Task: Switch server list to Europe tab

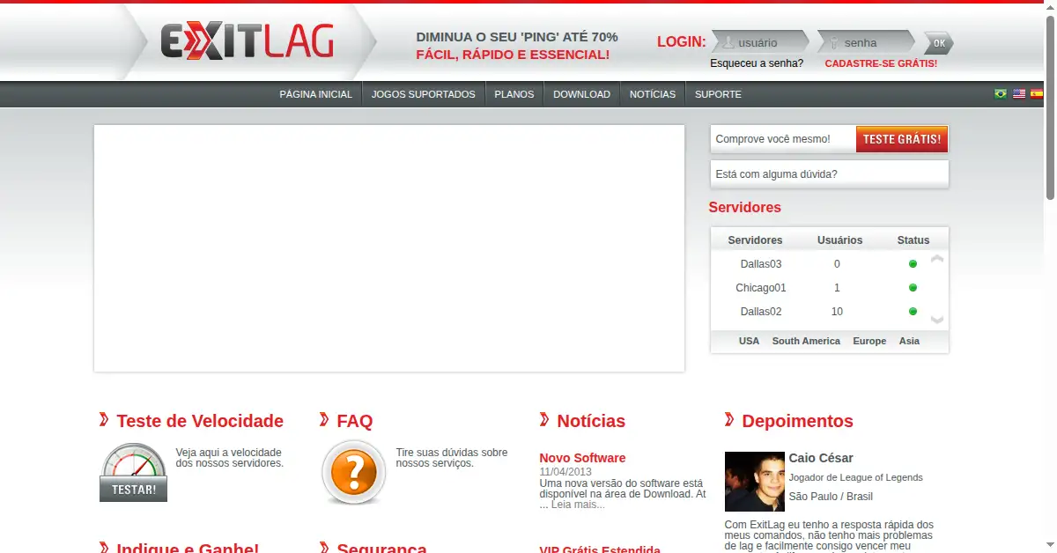Action: click(x=869, y=341)
